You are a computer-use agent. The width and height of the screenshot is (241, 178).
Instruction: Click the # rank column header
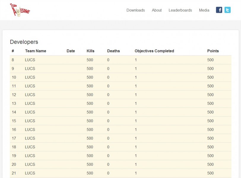click(x=13, y=51)
